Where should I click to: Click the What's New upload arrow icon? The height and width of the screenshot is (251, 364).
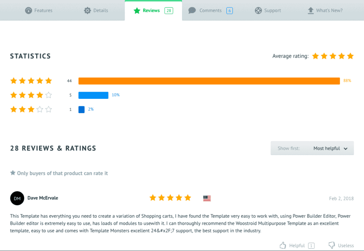point(311,10)
